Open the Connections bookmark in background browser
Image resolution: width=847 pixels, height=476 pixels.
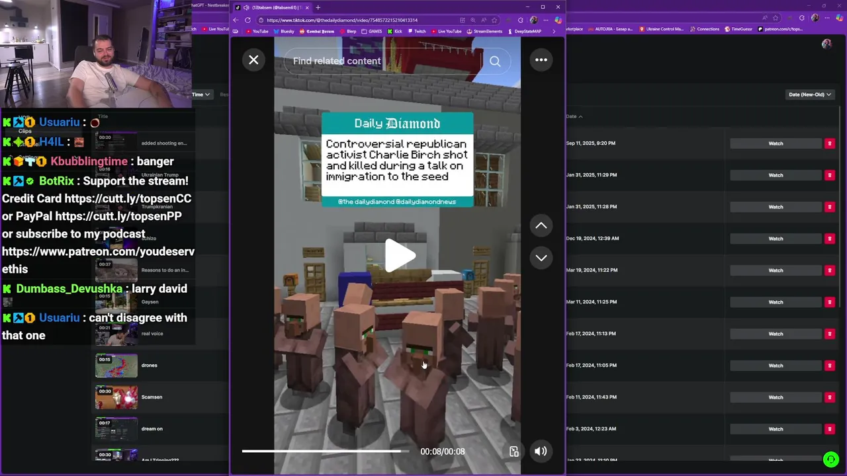[x=704, y=29]
